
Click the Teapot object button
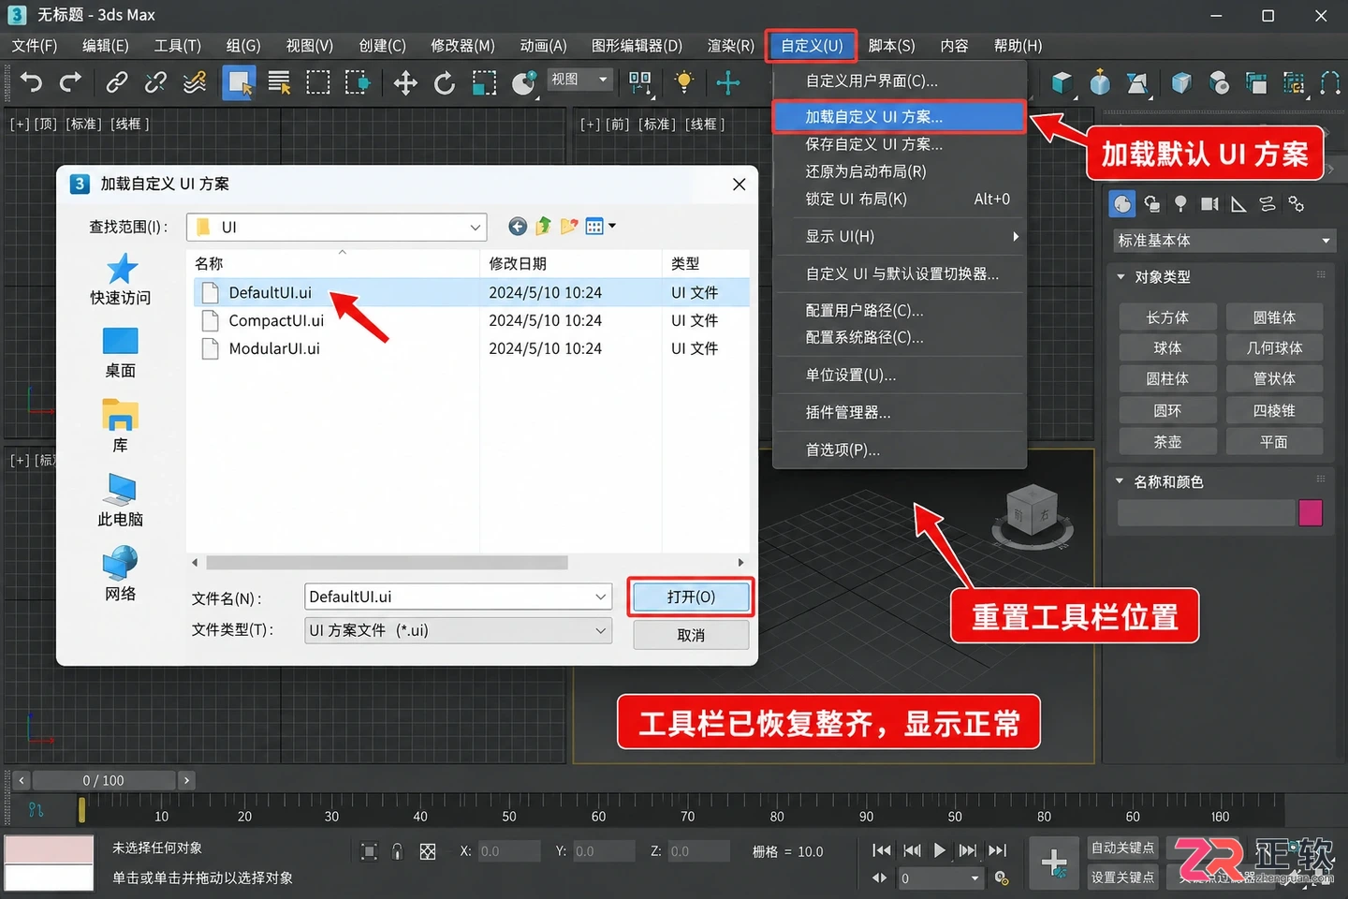[1167, 441]
